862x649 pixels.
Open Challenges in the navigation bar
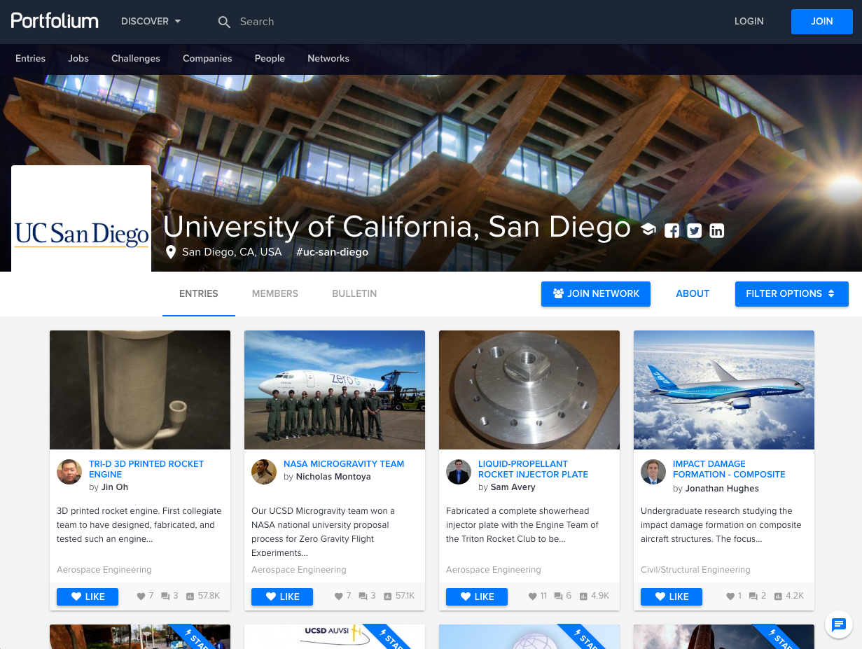pyautogui.click(x=136, y=59)
